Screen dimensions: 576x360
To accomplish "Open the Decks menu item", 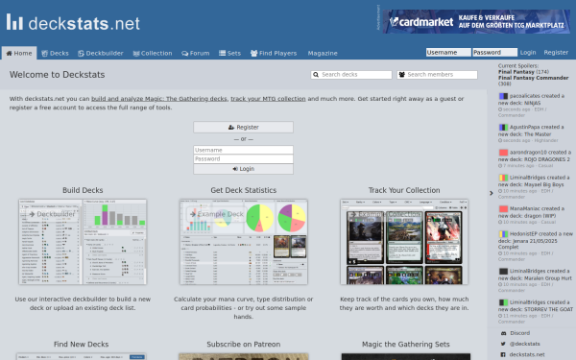I will click(x=55, y=53).
